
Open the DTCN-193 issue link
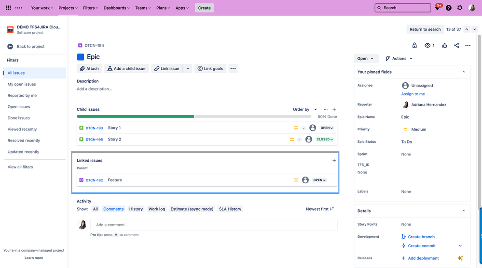pyautogui.click(x=94, y=128)
